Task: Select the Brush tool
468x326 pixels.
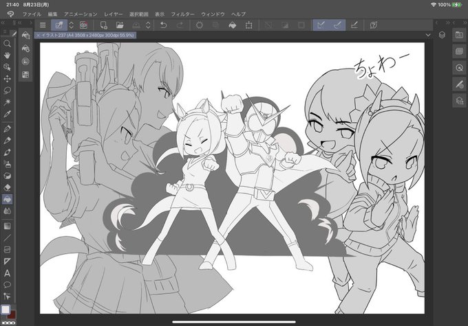Action: coord(7,152)
